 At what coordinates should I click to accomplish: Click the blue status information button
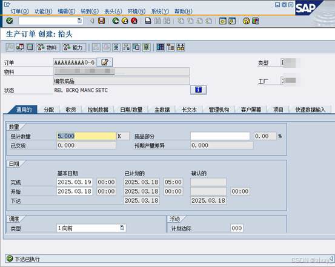[198, 90]
